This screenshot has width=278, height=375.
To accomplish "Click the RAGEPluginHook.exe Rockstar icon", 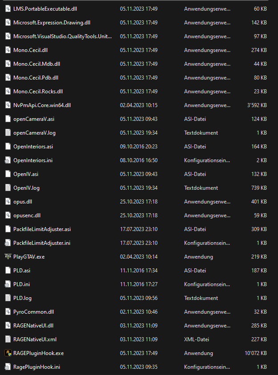I will pyautogui.click(x=8, y=353).
